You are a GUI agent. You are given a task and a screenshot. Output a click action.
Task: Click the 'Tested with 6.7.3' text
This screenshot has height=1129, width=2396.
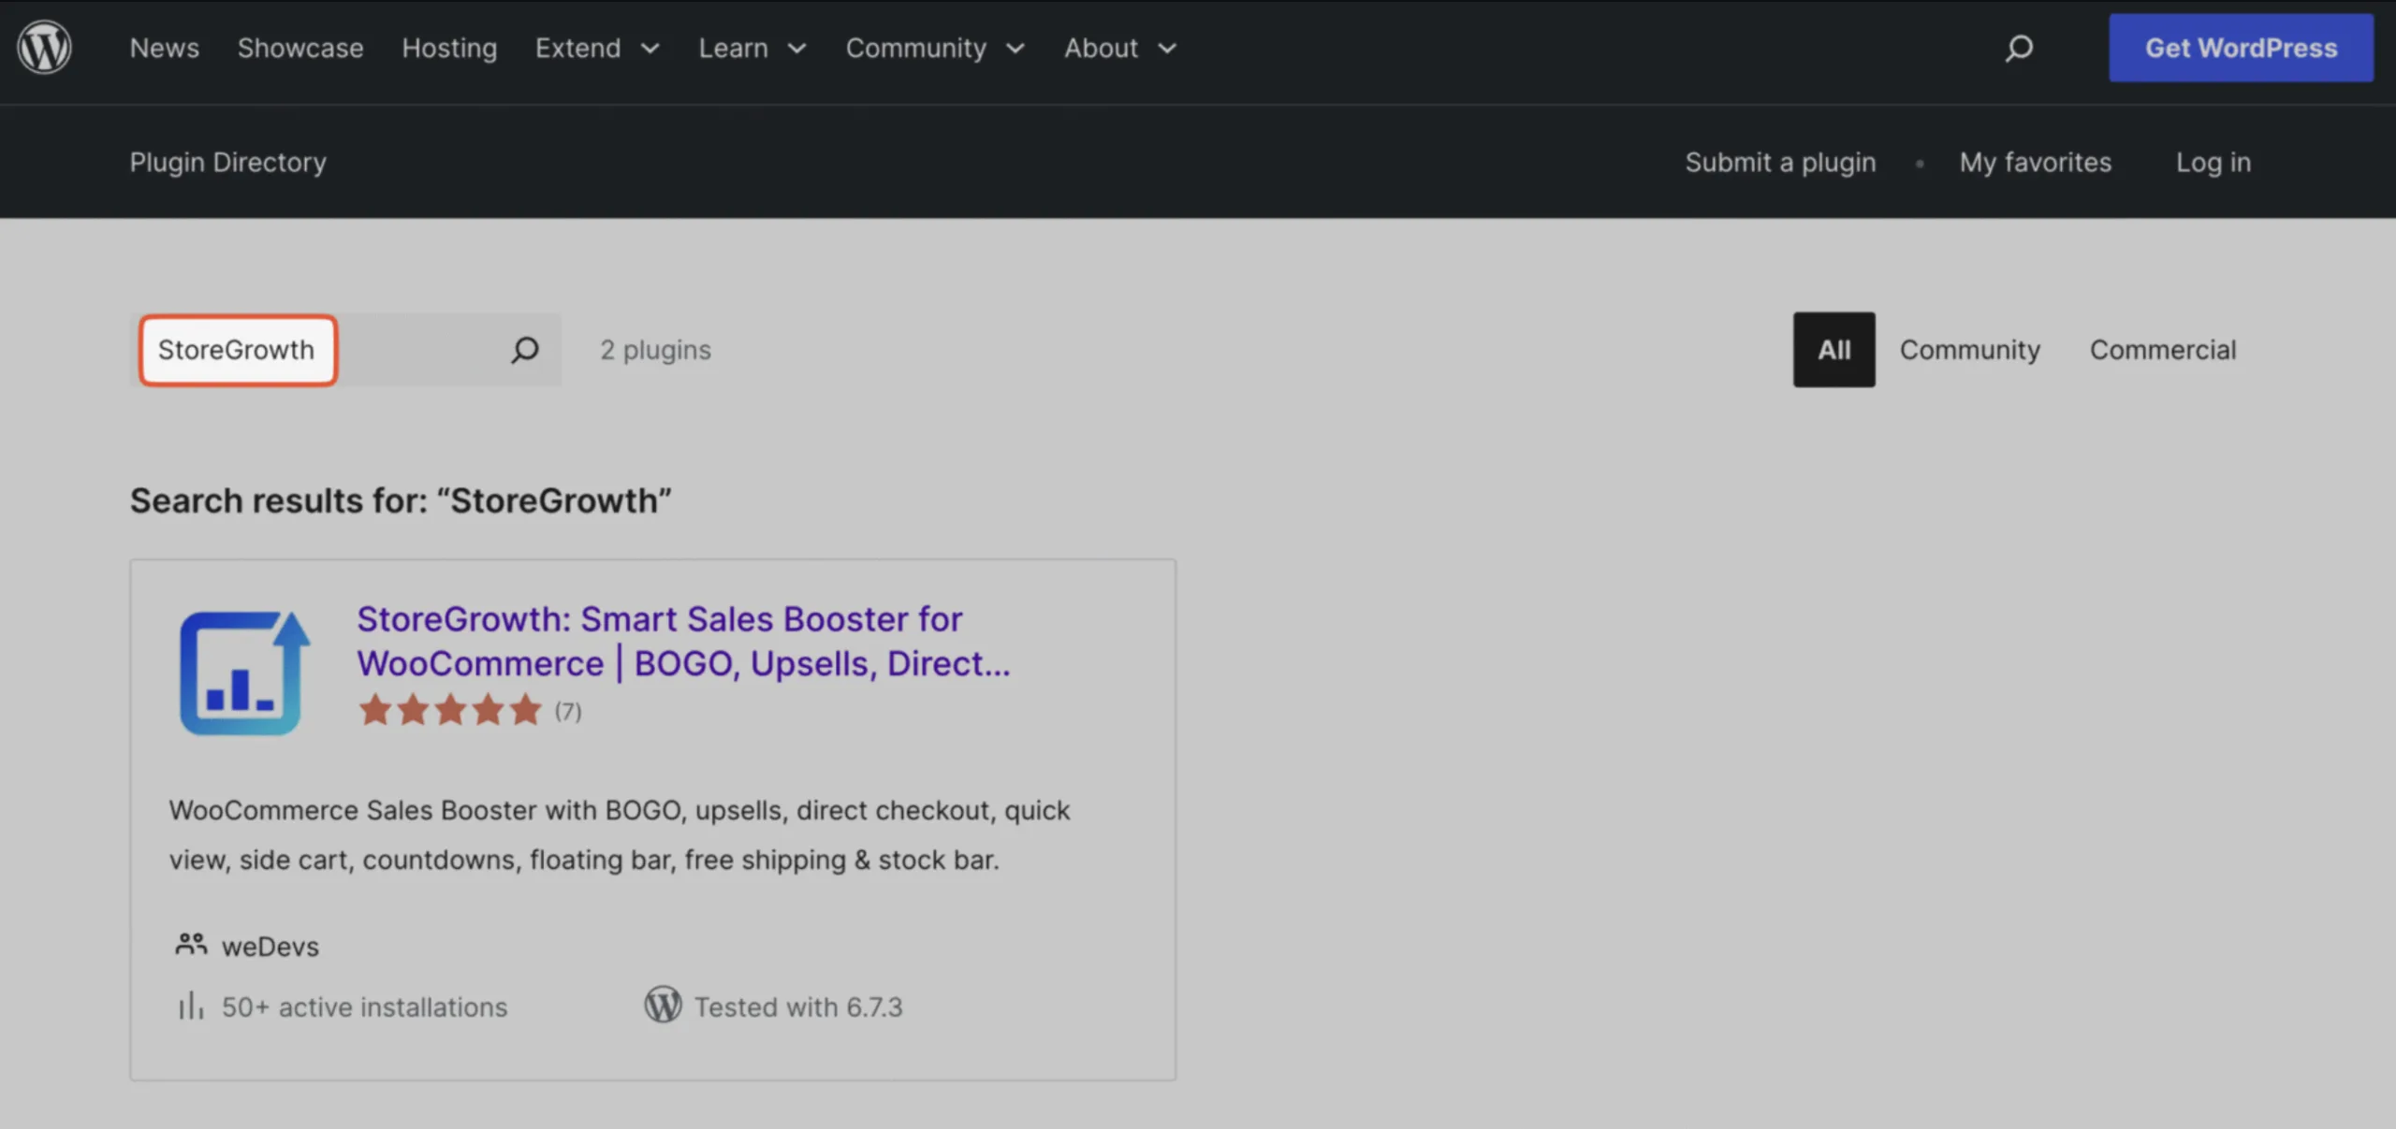pos(797,1006)
